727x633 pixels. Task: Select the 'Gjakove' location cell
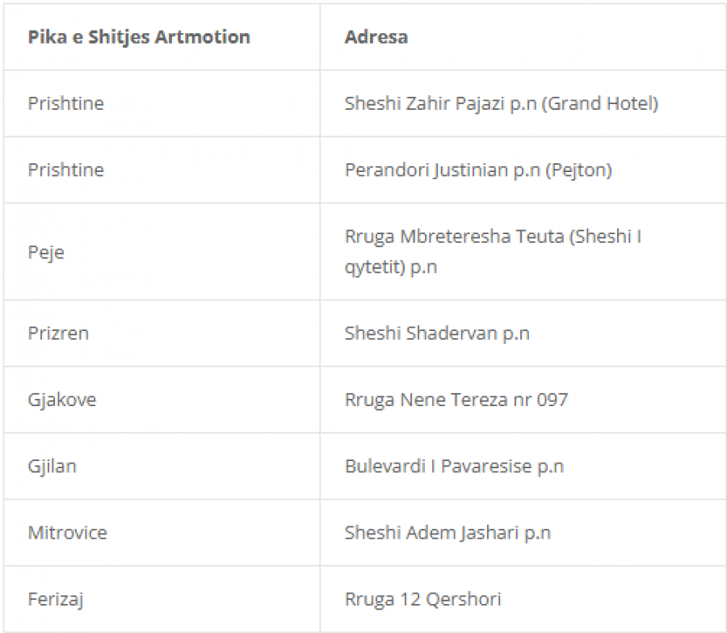click(62, 399)
